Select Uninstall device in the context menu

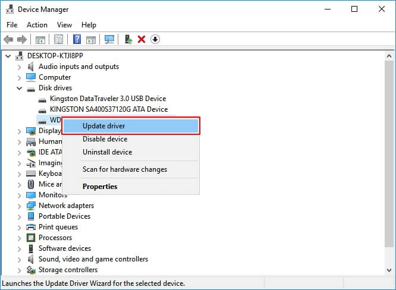(107, 152)
